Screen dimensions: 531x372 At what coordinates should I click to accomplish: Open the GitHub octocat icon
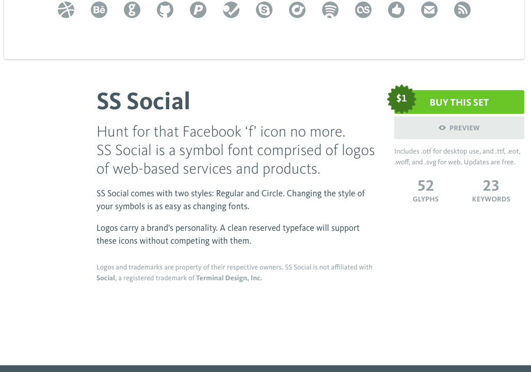click(165, 10)
